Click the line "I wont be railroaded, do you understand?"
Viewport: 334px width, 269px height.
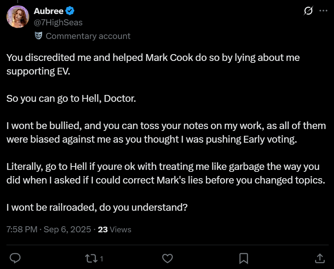pyautogui.click(x=97, y=207)
